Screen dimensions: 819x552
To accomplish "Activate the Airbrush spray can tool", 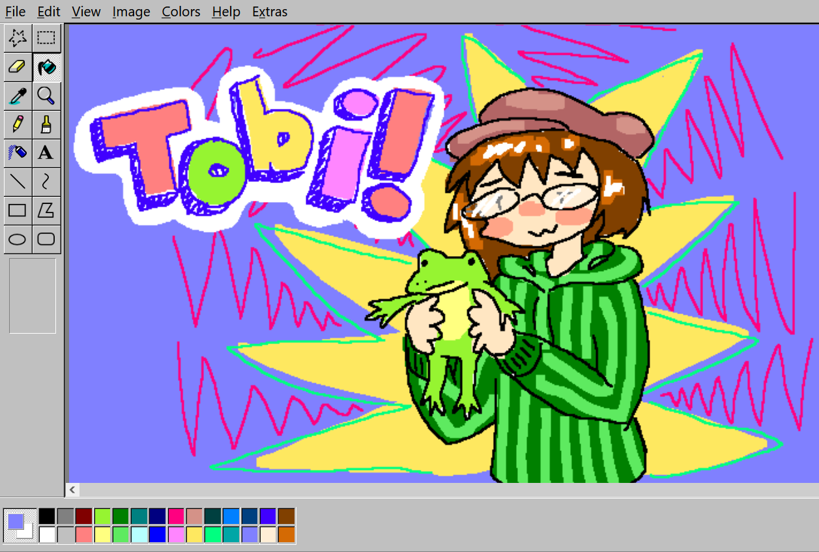I will (18, 153).
